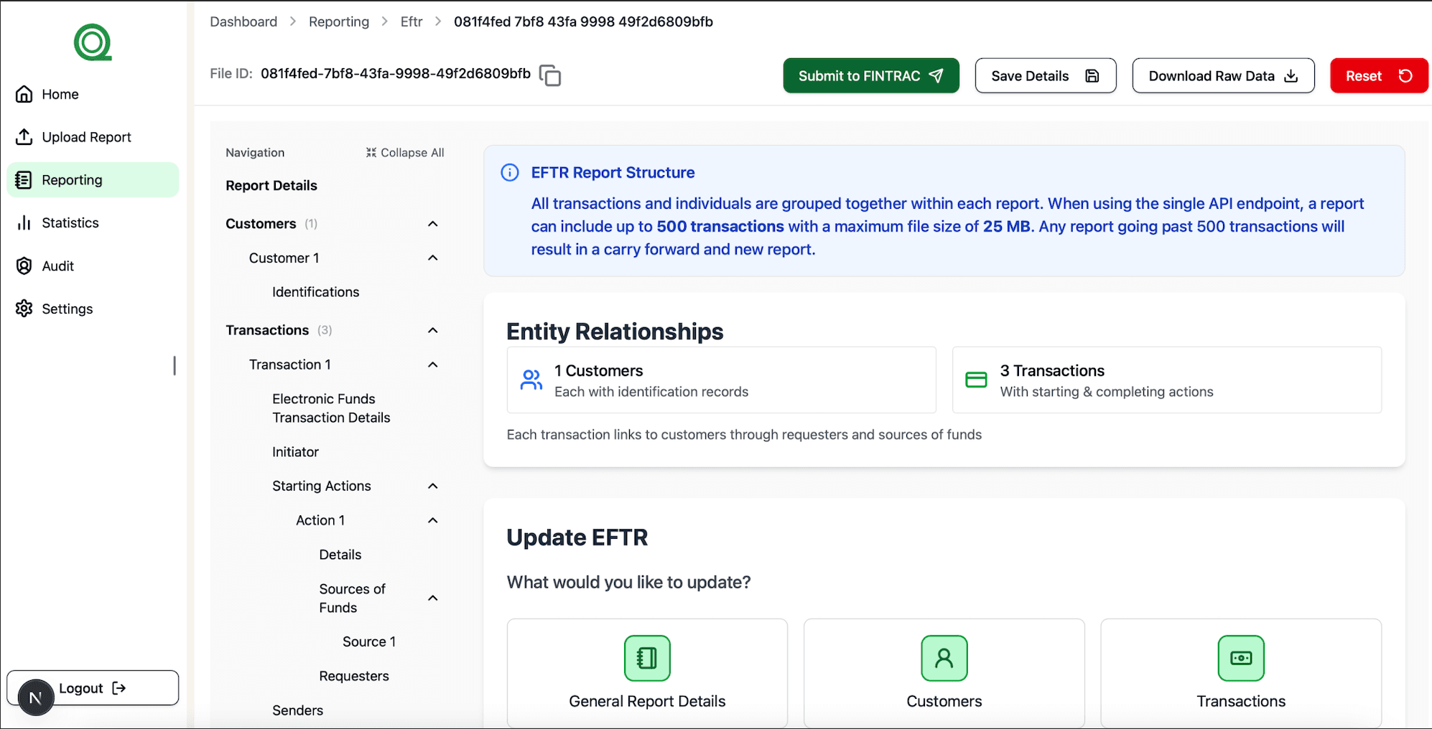Screen dimensions: 1432x729
Task: Submit the report to FINTRAC
Action: [871, 75]
